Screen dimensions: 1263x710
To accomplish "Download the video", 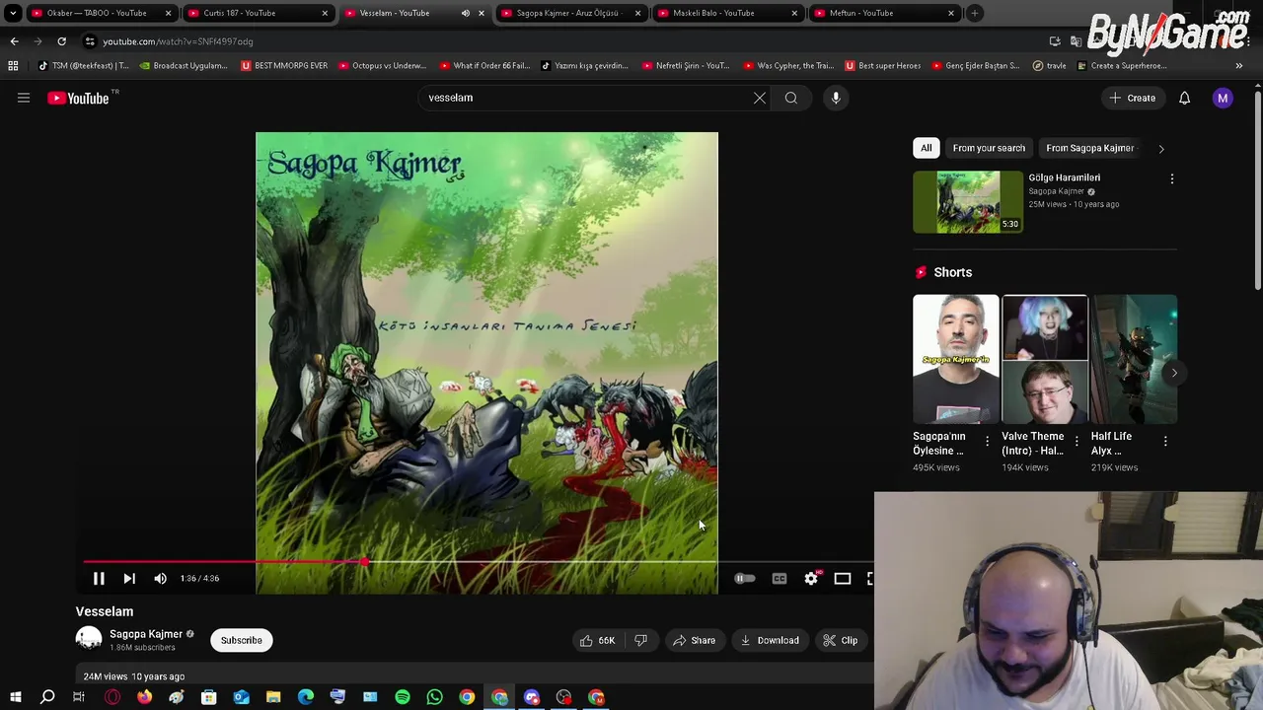I will tap(769, 640).
